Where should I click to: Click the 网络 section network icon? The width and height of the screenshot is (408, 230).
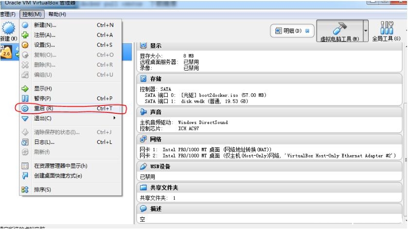[143, 139]
